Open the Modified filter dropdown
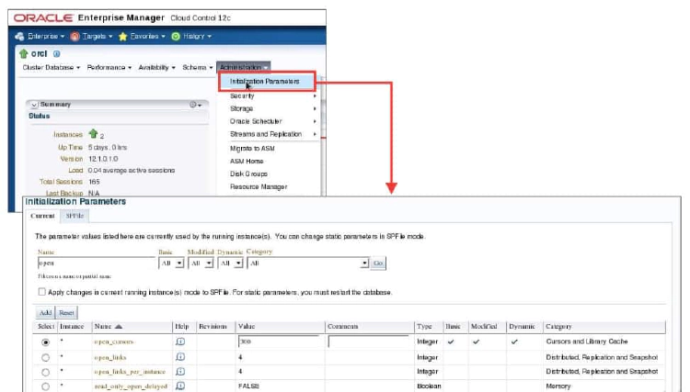This screenshot has height=392, width=690. pos(201,263)
